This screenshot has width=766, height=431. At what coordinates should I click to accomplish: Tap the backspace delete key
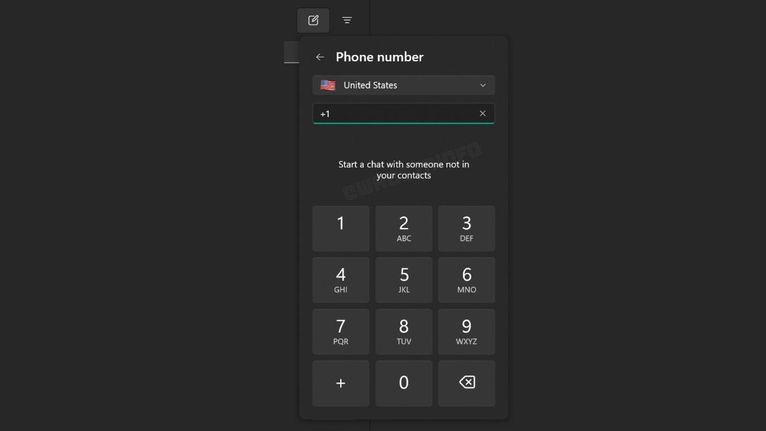[467, 383]
